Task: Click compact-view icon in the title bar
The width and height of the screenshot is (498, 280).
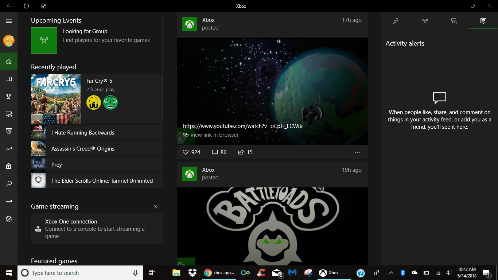Action: coord(44,6)
